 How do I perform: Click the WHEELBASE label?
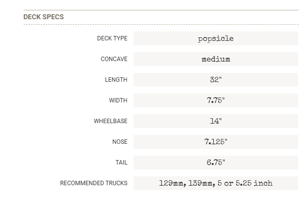coord(110,121)
